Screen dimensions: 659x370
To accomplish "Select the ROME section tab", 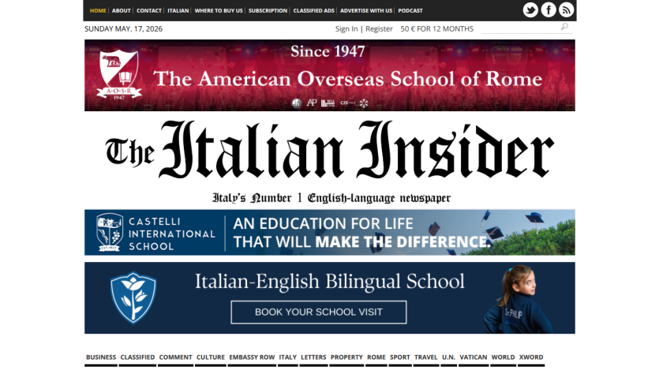I will pos(376,357).
